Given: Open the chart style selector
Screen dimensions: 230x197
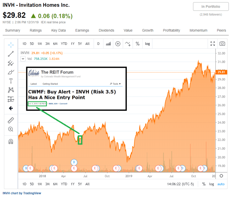Looking at the screenshot, I should tap(108, 44).
